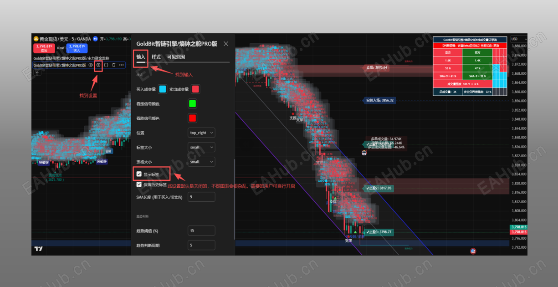Click the robot face icon on chart
The image size is (558, 287).
tap(364, 153)
